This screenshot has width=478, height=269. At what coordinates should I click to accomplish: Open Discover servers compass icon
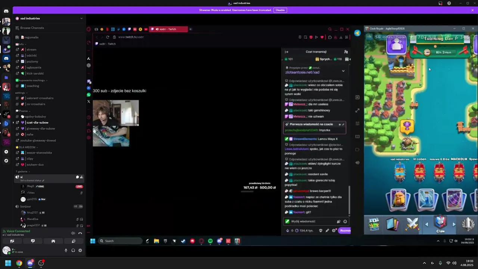pos(6,161)
